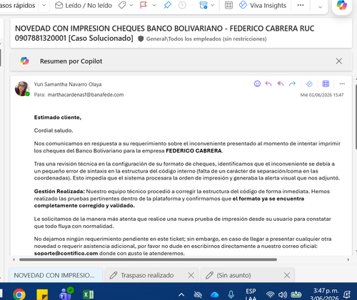This screenshot has width=357, height=300.
Task: Click the OneDrive cloud tray icon
Action: click(x=215, y=295)
